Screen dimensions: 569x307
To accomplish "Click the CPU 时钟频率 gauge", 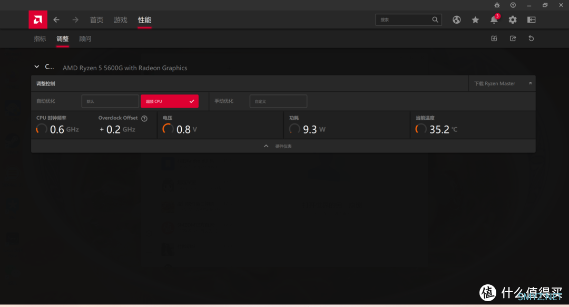I will [x=42, y=129].
